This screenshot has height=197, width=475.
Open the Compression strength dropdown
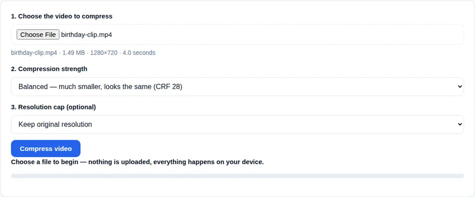tap(237, 87)
